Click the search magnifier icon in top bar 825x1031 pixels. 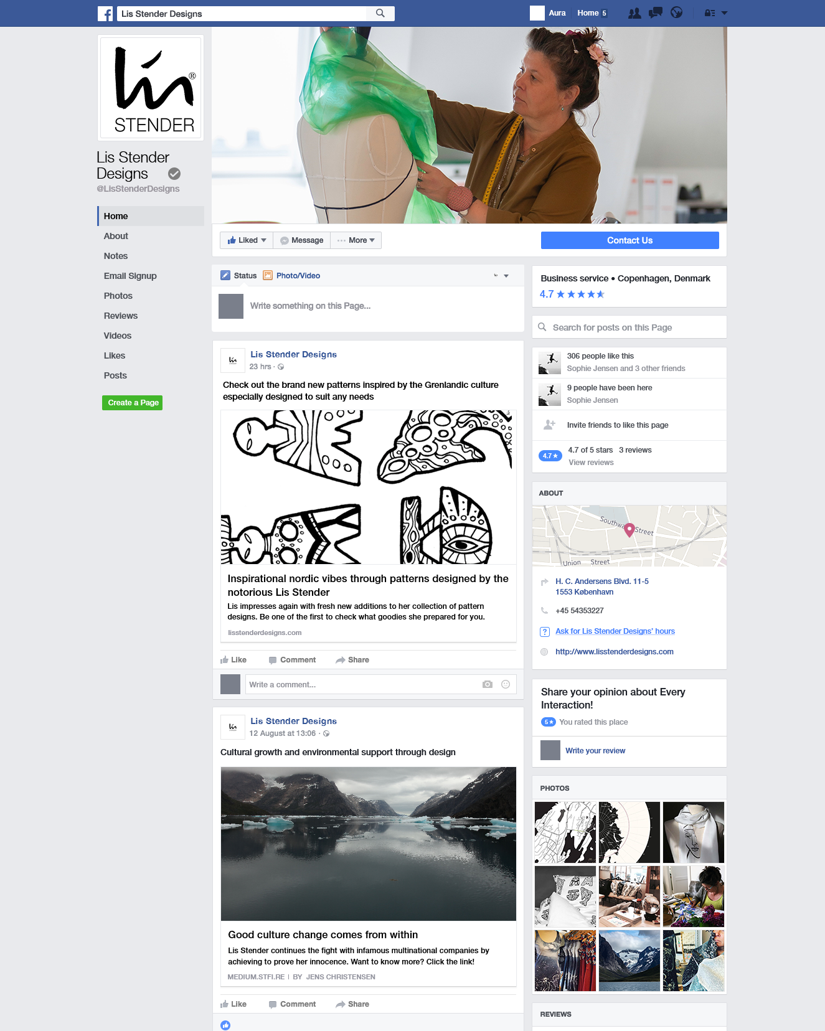380,13
